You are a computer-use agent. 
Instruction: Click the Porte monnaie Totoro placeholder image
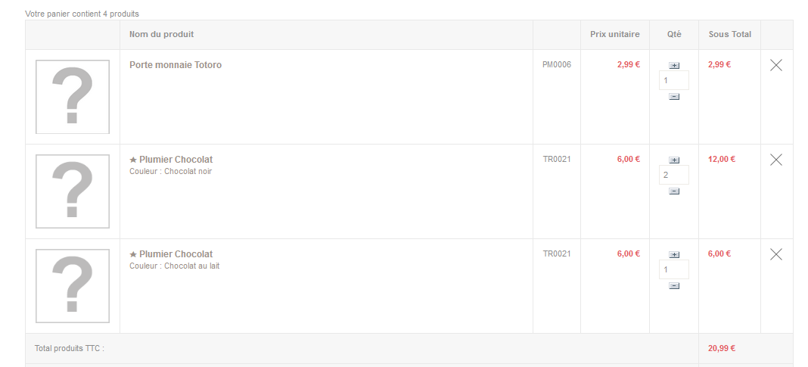(73, 97)
